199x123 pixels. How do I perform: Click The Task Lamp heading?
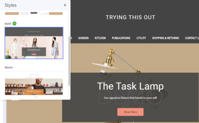click(130, 86)
